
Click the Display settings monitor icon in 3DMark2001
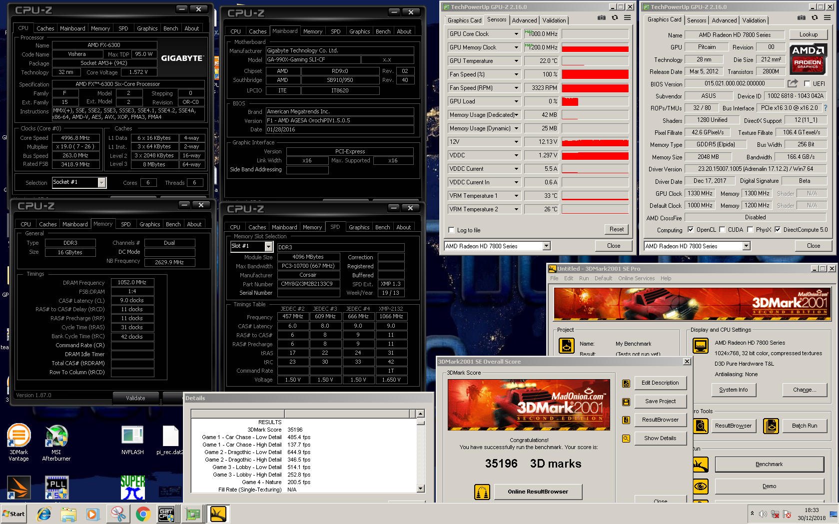[x=701, y=345]
